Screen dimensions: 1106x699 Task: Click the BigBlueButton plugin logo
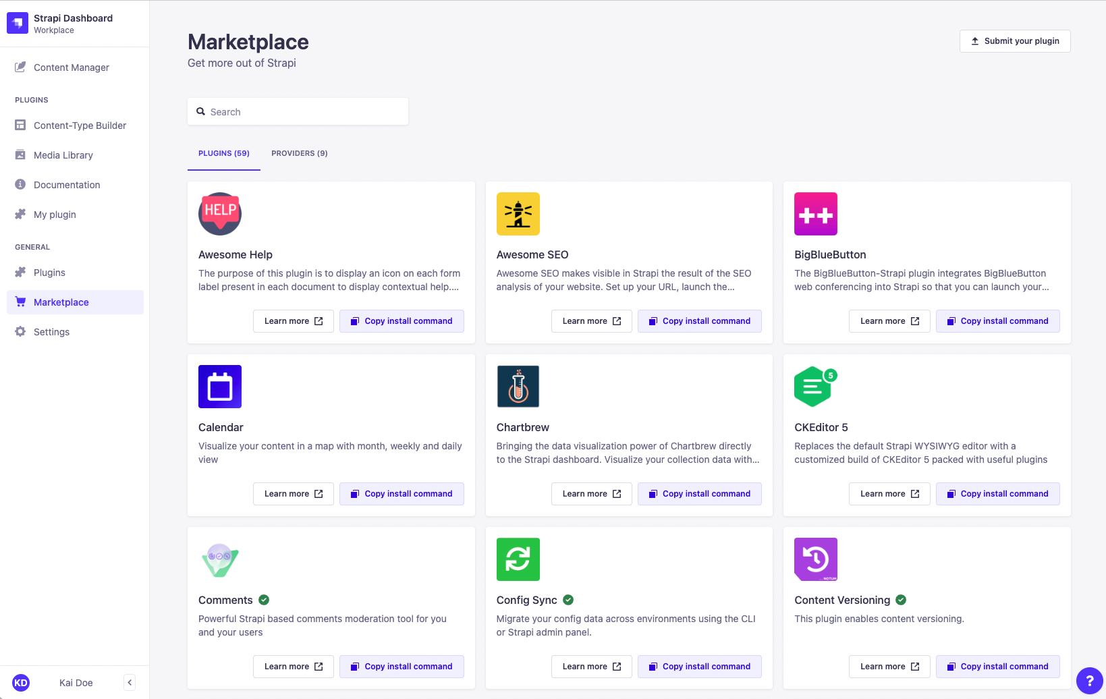(816, 214)
